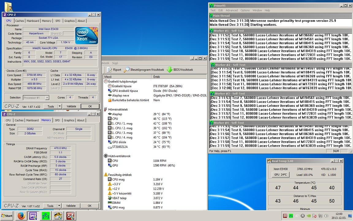Open the Advanced menu in Prime95
Screen dimensions: 353x221
232,10
